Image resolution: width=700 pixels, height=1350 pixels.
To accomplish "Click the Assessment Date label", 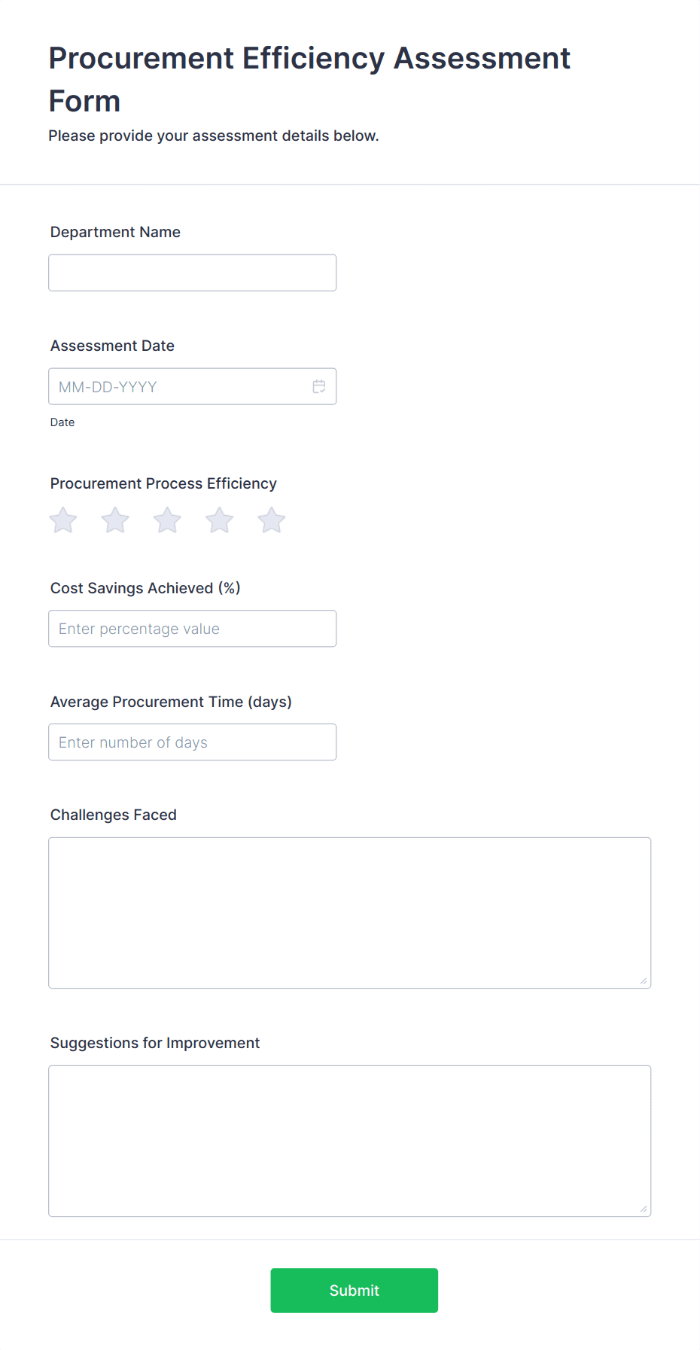I will click(112, 346).
